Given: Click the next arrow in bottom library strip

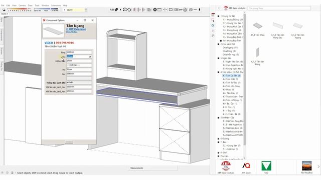Looking at the screenshot, I should (x=318, y=166).
